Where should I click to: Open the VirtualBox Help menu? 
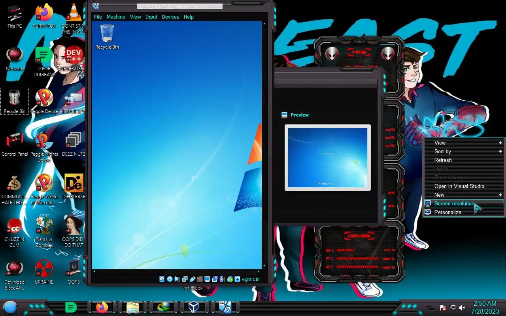tap(189, 17)
